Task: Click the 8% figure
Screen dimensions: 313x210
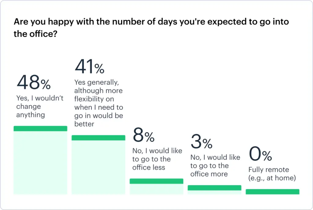Action: click(x=143, y=136)
